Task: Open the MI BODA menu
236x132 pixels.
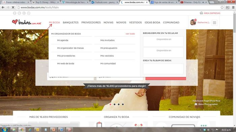Action: [x=54, y=23]
